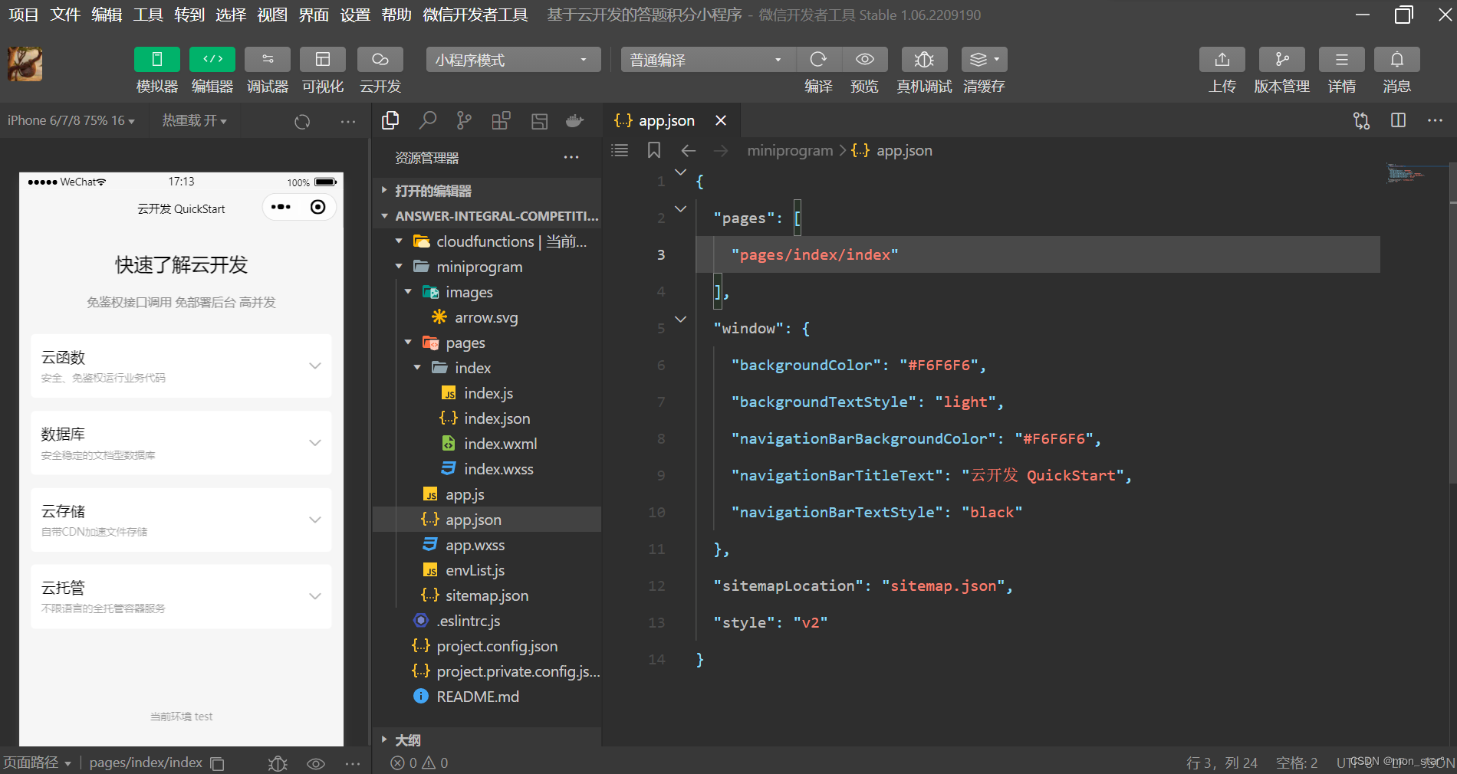The height and width of the screenshot is (774, 1457).
Task: Open the 设置 menu
Action: point(355,15)
